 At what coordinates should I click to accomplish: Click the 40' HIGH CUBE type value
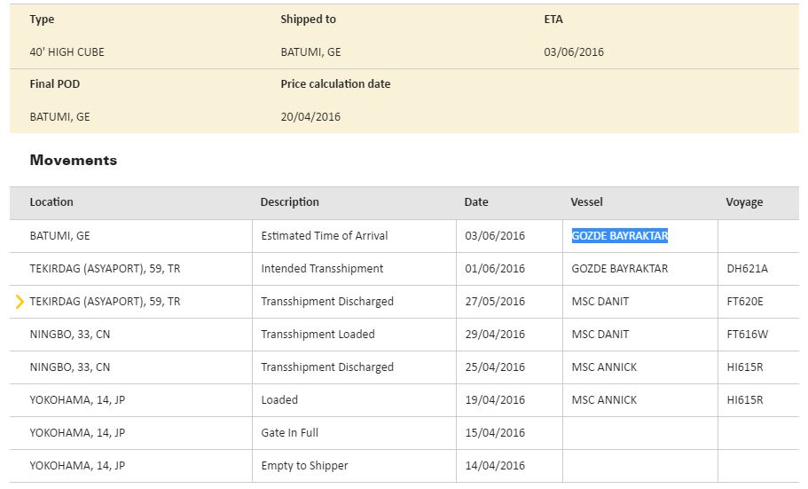pos(67,52)
